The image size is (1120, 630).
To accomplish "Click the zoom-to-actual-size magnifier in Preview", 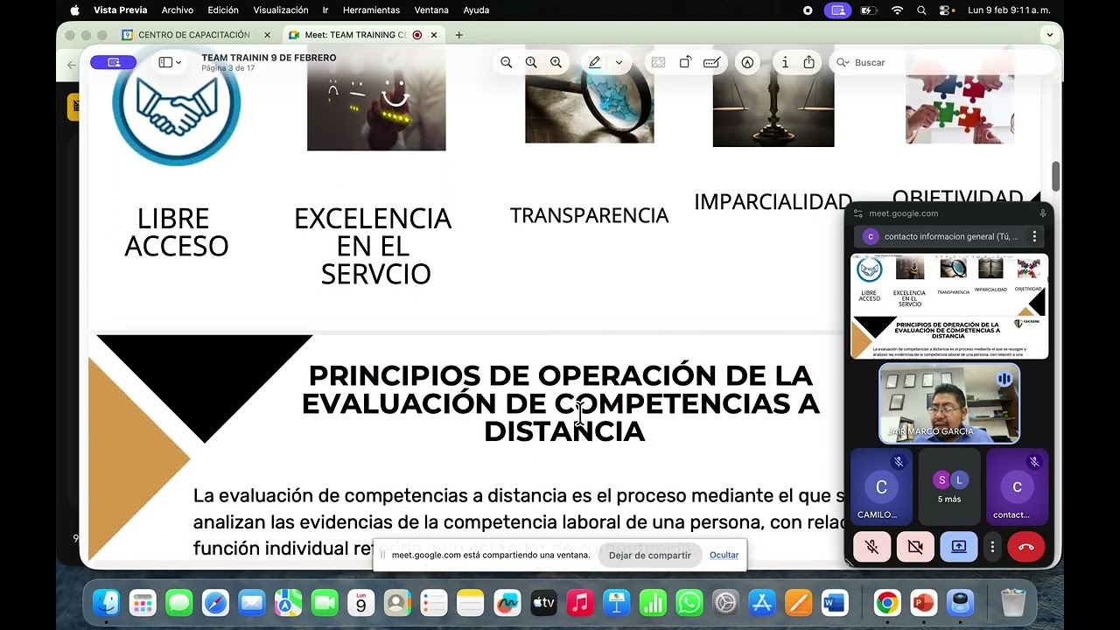I will [531, 62].
